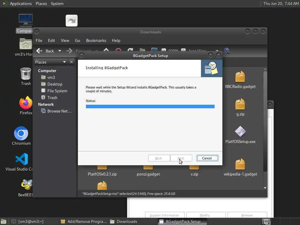Launch Firefox from the desktop
Image resolution: width=300 pixels, height=225 pixels.
[26, 102]
